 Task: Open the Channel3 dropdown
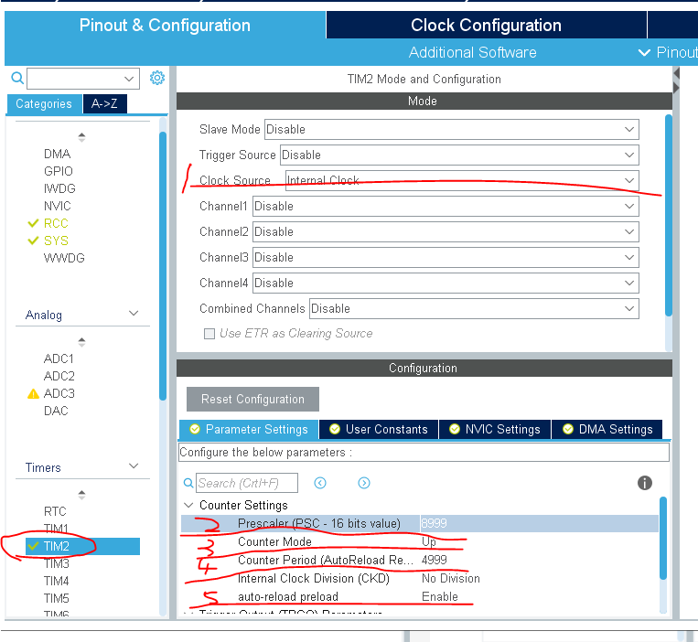pos(446,258)
